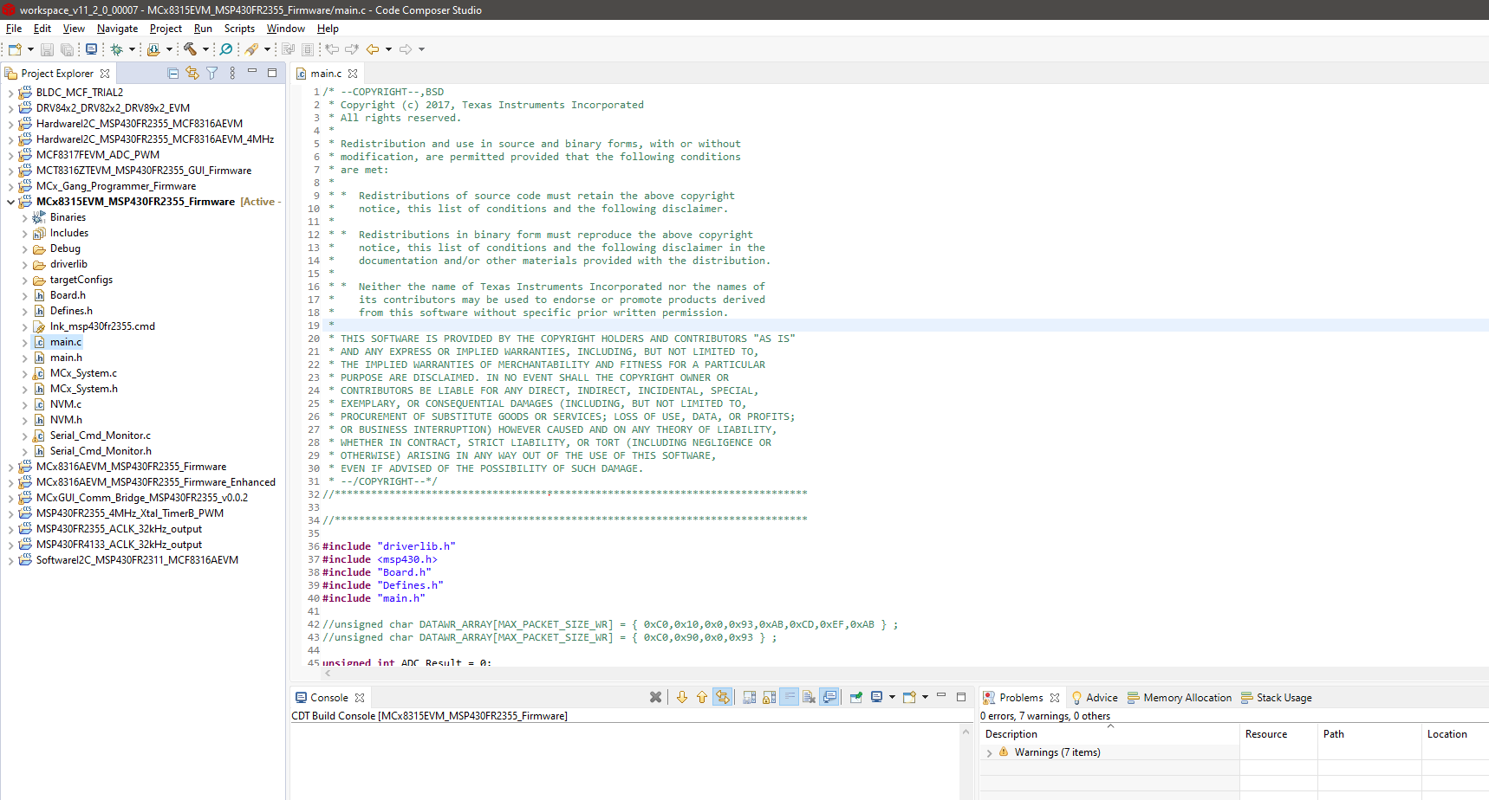Open the Scripts menu
Screen dimensions: 1489x800
pos(239,29)
